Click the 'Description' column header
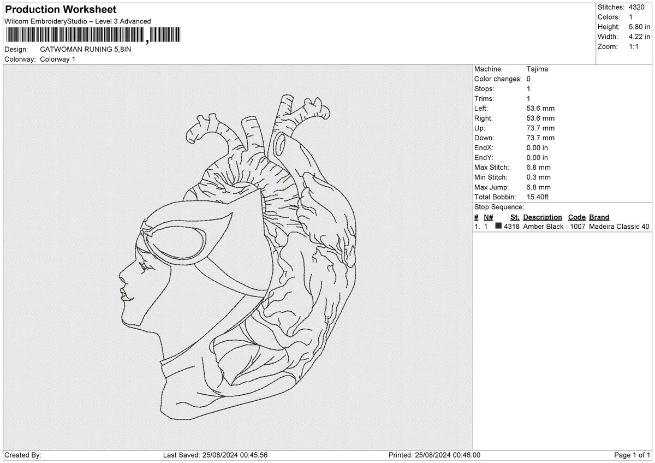This screenshot has height=463, width=655. point(543,217)
